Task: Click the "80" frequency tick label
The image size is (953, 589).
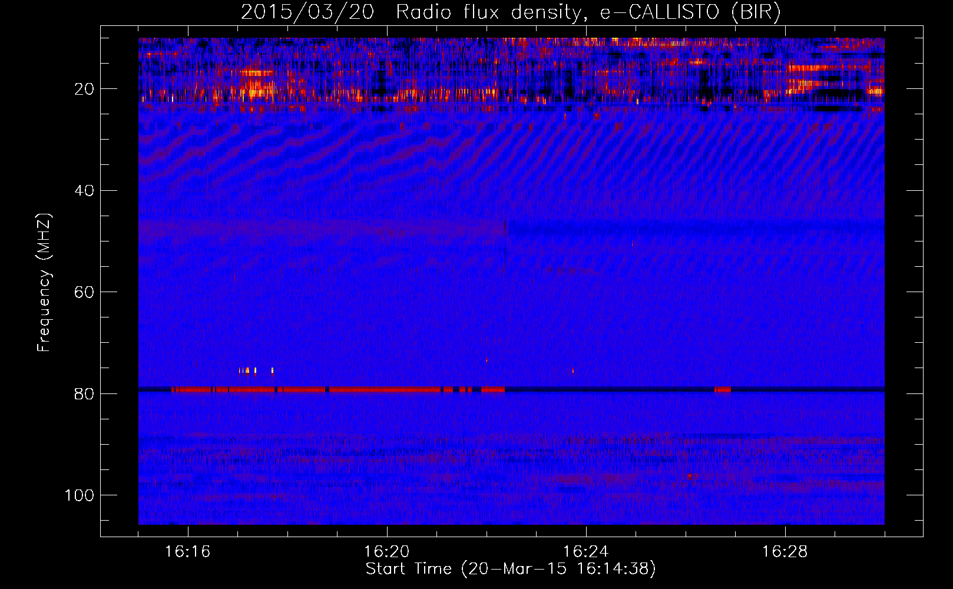Action: [x=84, y=393]
